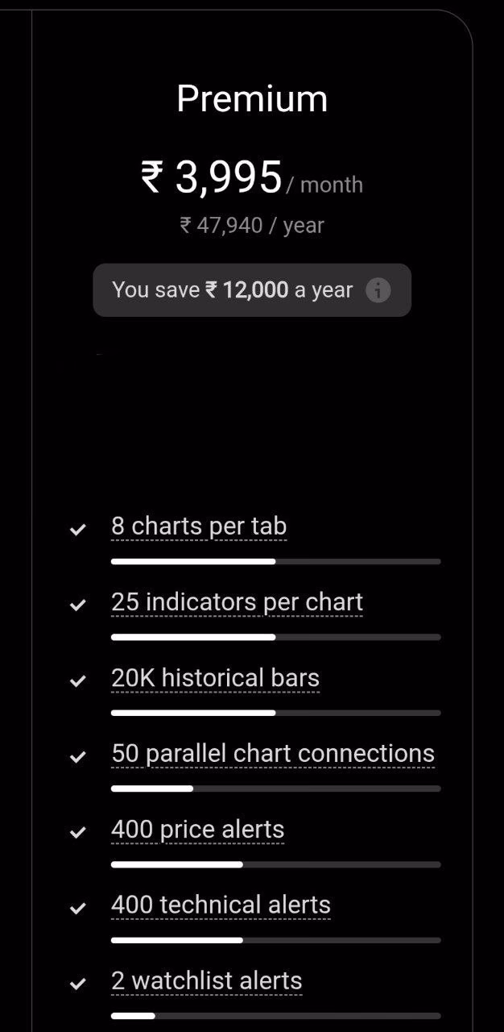
Task: Click checkmark beside 20K historical bars
Action: 78,681
